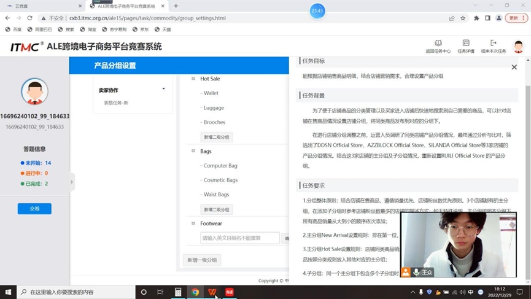The image size is (531, 299).
Task: Close the task description panel with X
Action: click(514, 67)
